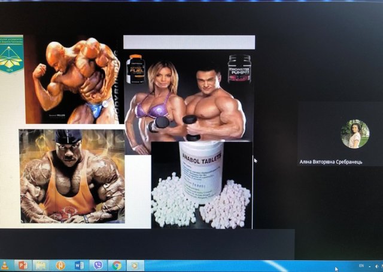Click the EN language indicator
This screenshot has height=272, width=383.
point(361,265)
